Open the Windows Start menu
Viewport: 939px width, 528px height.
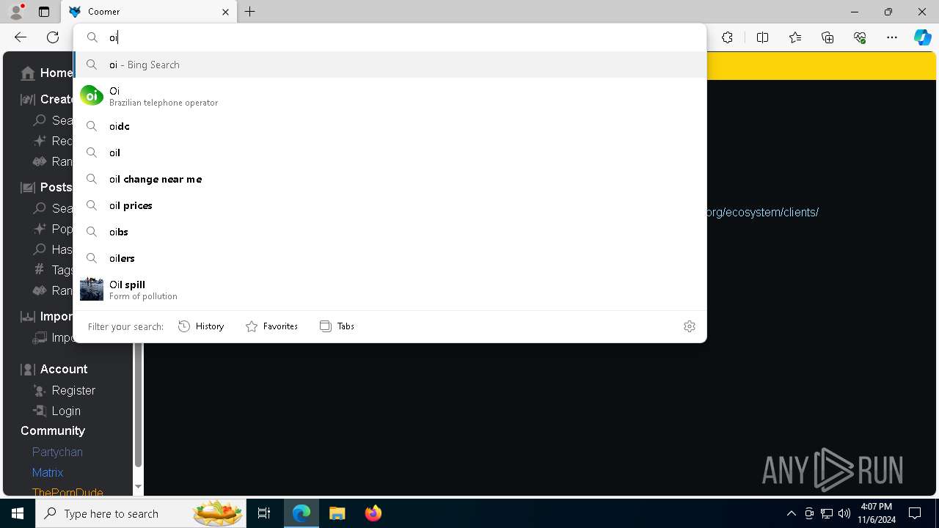[x=18, y=513]
